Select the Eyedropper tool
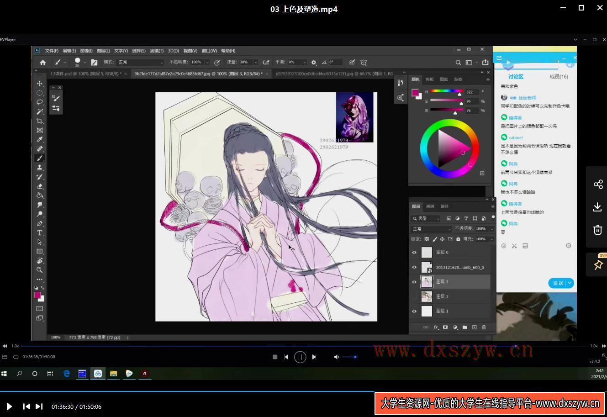This screenshot has width=607, height=417. click(40, 139)
